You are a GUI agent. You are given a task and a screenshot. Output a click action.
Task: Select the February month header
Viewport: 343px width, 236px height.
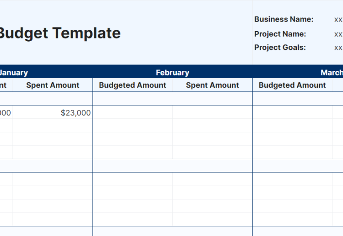pos(172,72)
